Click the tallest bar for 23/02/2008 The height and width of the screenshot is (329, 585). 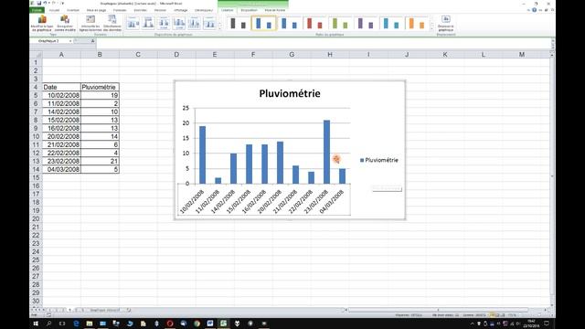pos(326,152)
